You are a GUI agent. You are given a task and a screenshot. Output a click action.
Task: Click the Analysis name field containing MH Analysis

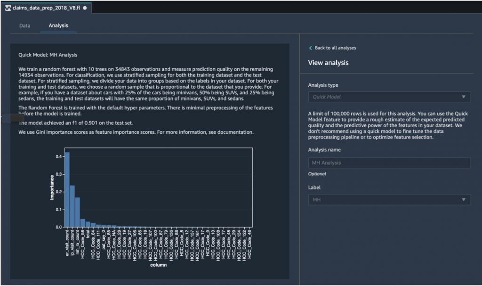[x=389, y=163]
